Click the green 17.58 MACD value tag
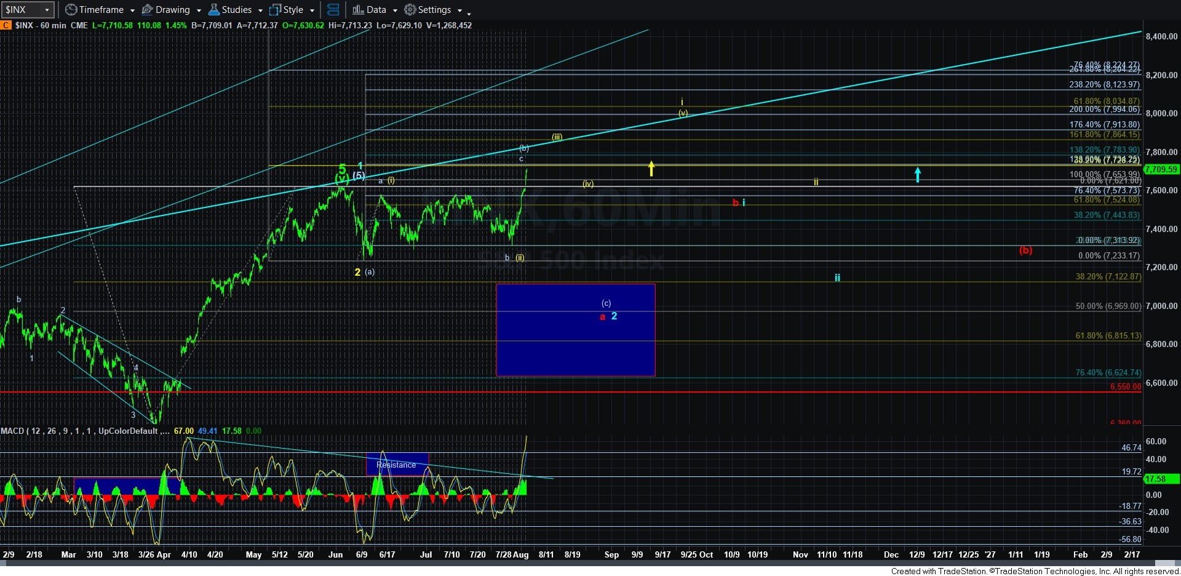1181x576 pixels. coord(1161,479)
